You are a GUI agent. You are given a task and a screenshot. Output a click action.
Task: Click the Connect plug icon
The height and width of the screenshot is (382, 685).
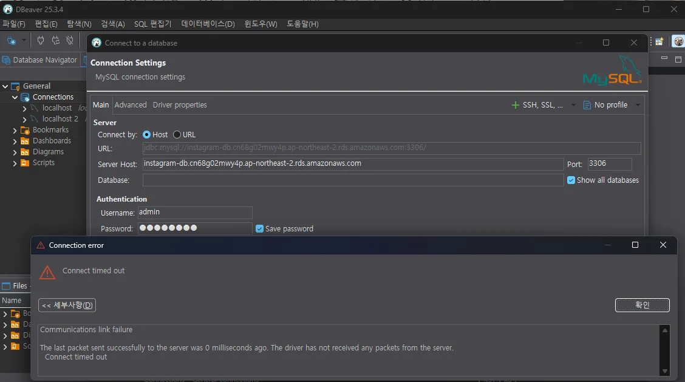pos(40,41)
